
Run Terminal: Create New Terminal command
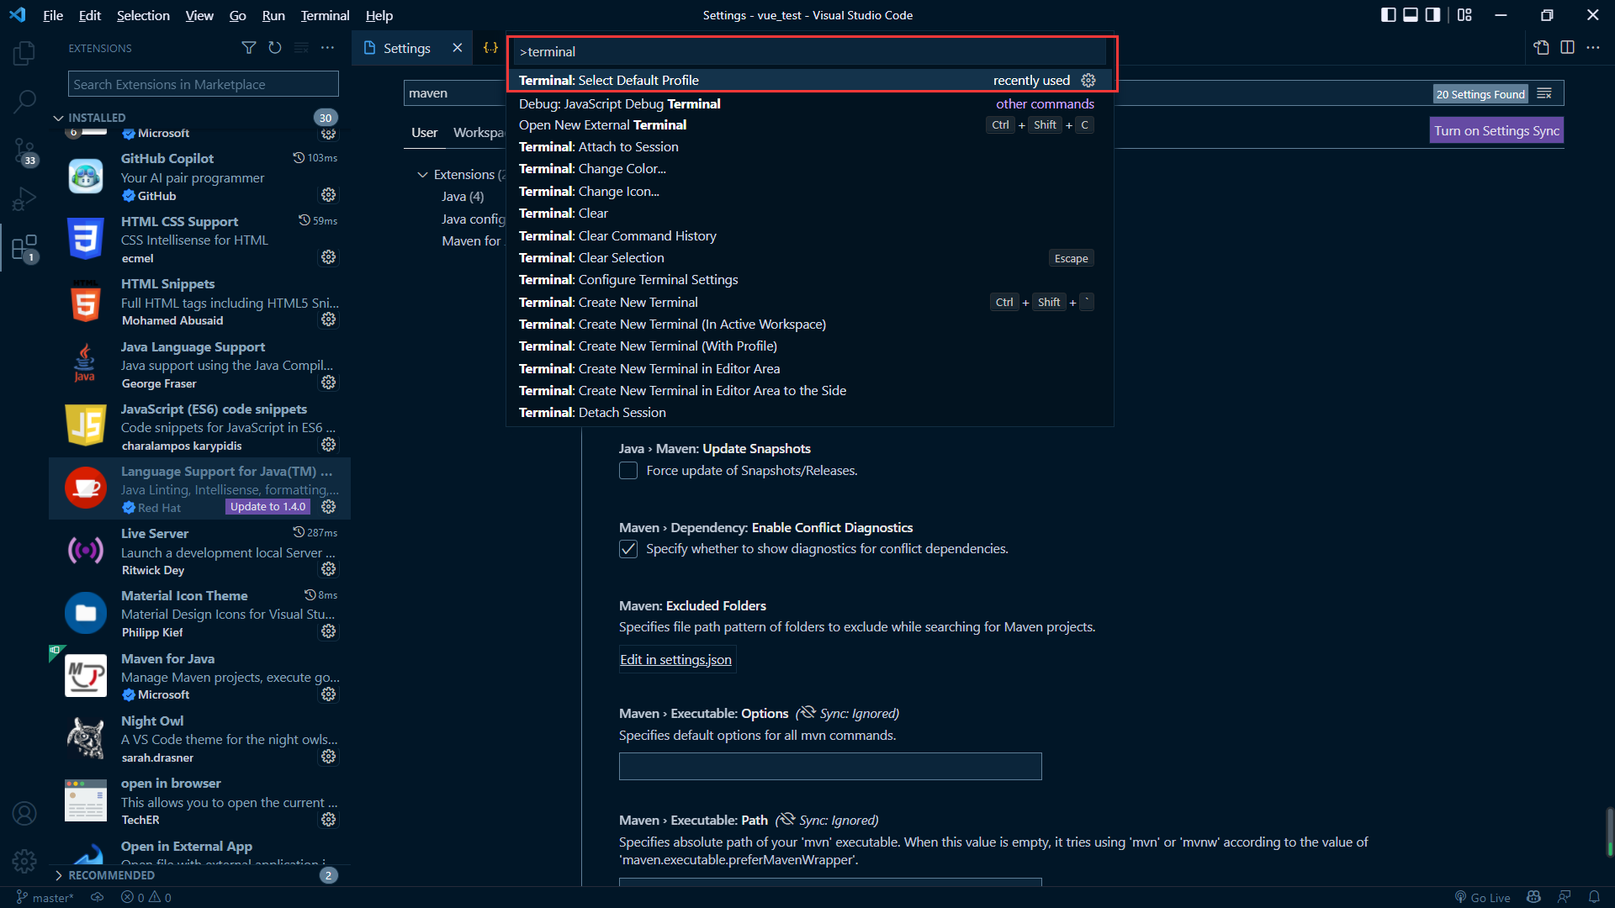809,303
